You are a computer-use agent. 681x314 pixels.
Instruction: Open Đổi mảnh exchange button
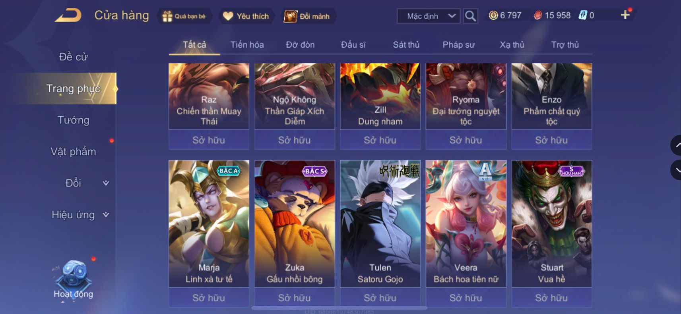pos(307,16)
